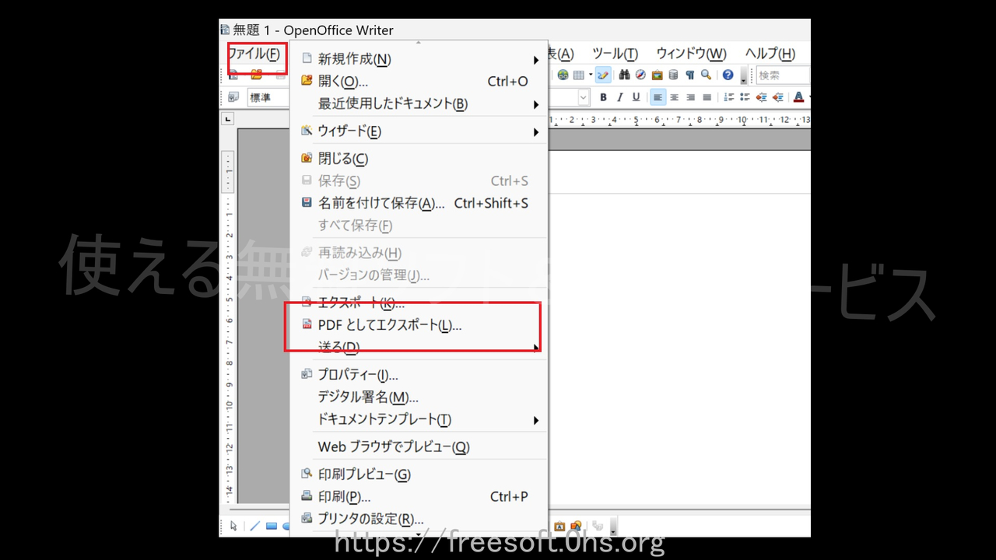
Task: Open the Gallery image icon
Action: 658,74
